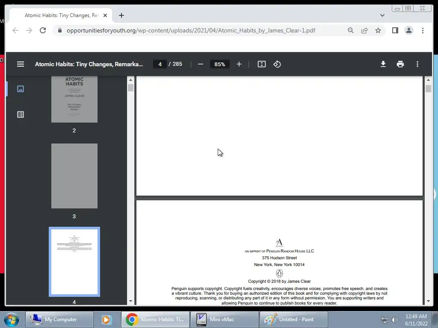Click the Avery logo on copyright page

pos(279,243)
